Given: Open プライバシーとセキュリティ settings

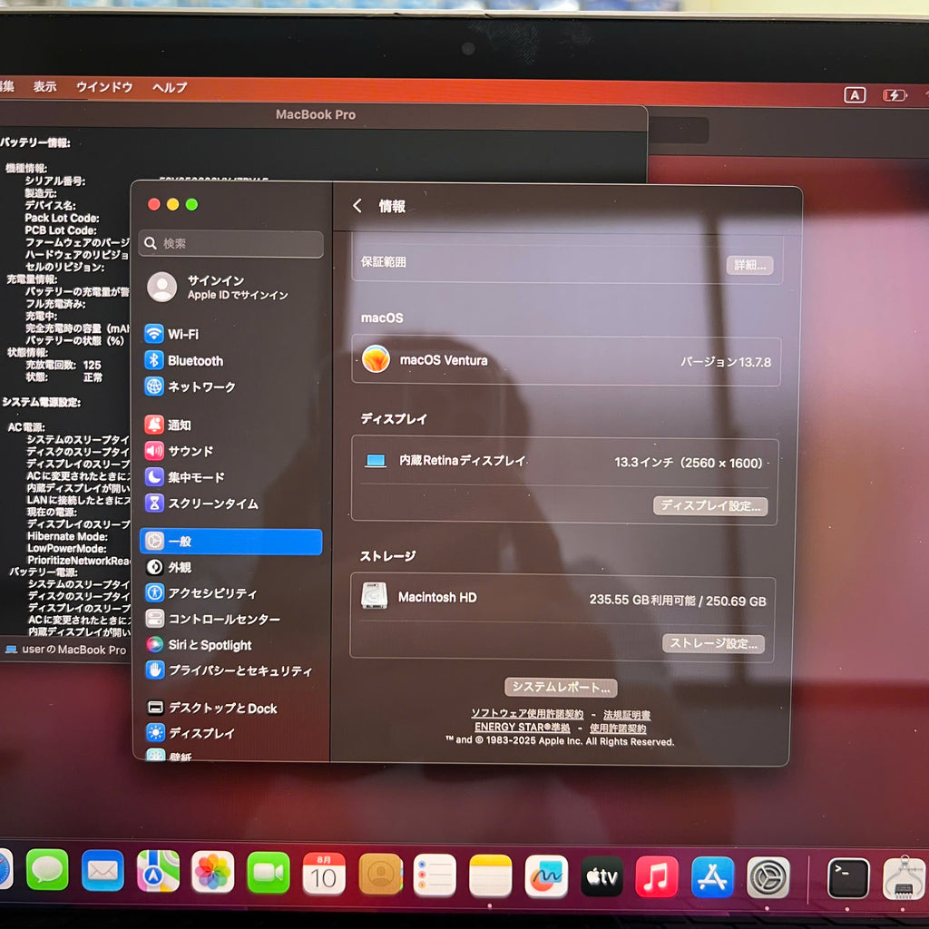Looking at the screenshot, I should [x=231, y=670].
